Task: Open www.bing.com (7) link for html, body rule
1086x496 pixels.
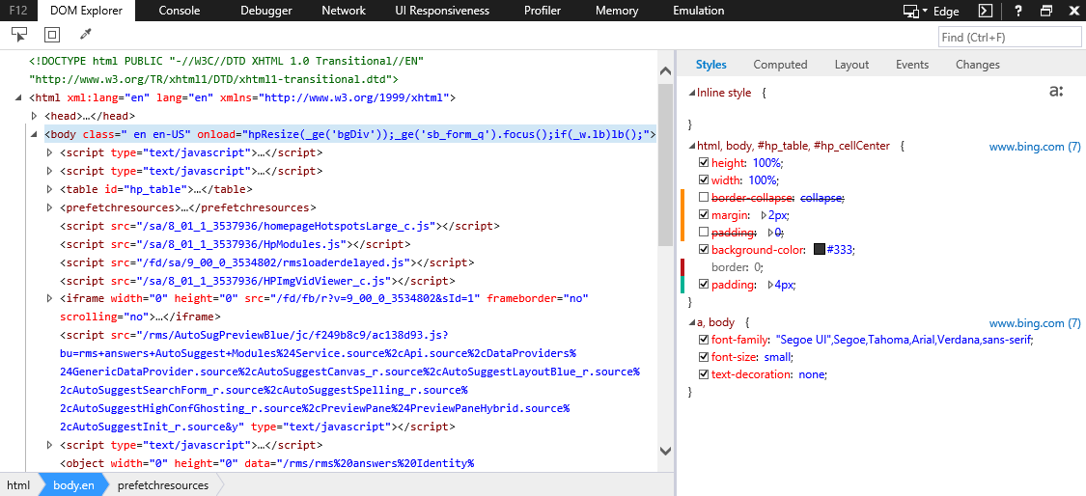Action: [x=1034, y=146]
